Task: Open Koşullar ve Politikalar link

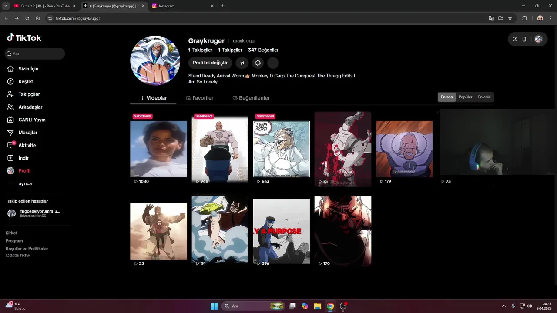Action: click(27, 249)
